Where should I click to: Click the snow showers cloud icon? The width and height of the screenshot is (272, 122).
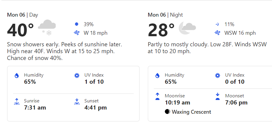pyautogui.click(x=47, y=28)
